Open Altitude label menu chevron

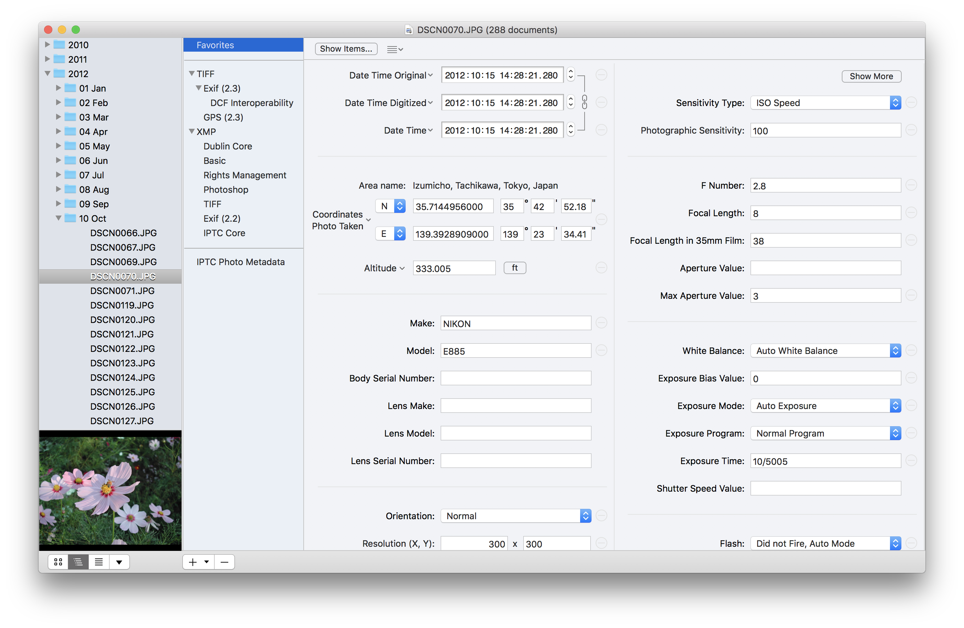click(402, 268)
